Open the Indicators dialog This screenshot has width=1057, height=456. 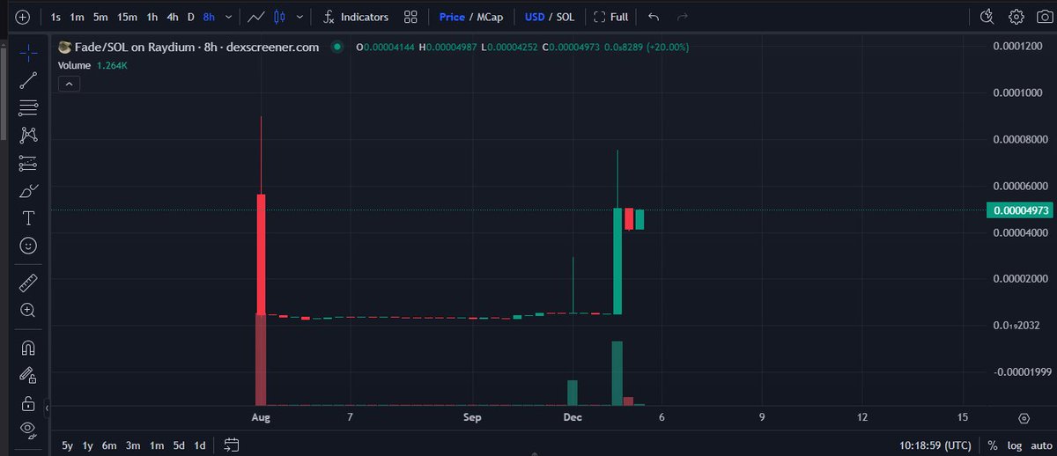pyautogui.click(x=356, y=17)
